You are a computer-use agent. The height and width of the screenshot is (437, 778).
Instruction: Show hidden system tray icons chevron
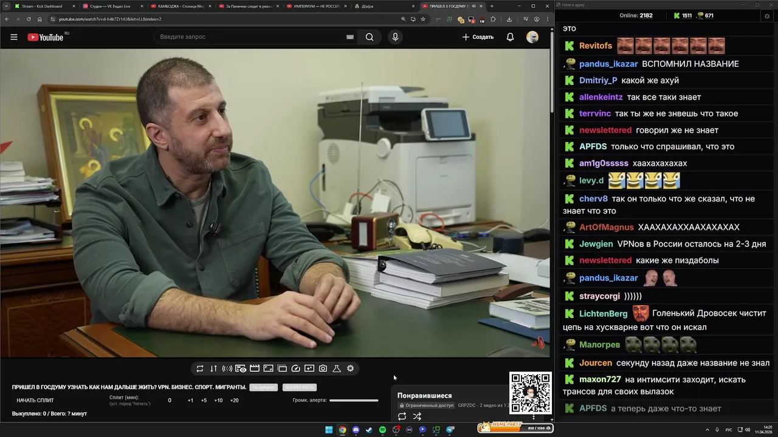click(708, 430)
